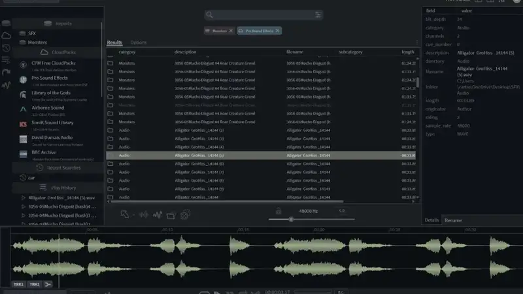Click the Pro Sound Effects logo icon
This screenshot has width=523, height=294.
click(23, 80)
